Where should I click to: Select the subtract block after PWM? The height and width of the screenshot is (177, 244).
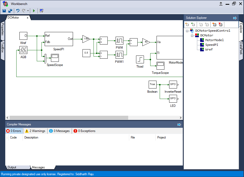(x=134, y=42)
